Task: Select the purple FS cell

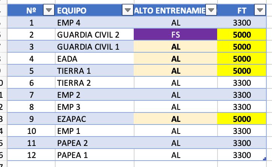Action: tap(175, 35)
